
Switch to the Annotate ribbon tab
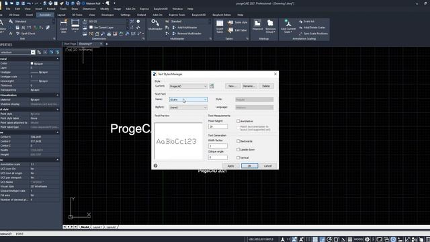tap(45, 15)
